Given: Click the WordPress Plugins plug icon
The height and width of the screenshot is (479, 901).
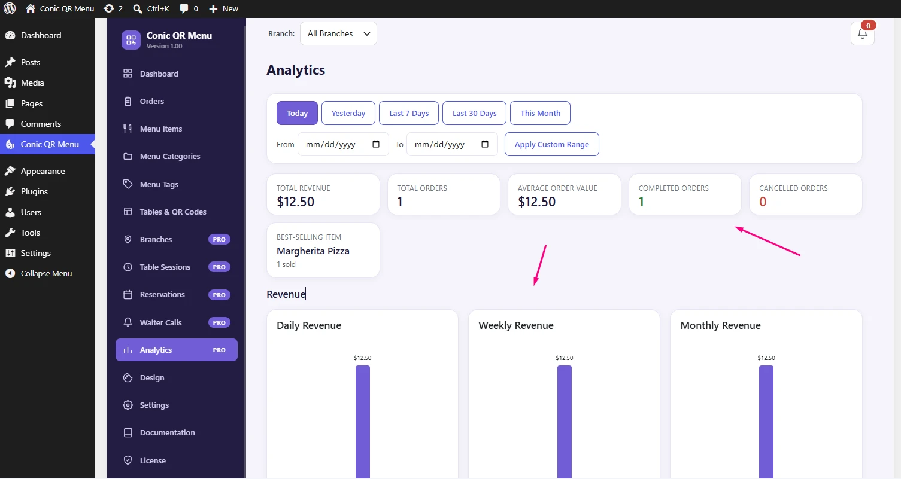Looking at the screenshot, I should (x=10, y=191).
